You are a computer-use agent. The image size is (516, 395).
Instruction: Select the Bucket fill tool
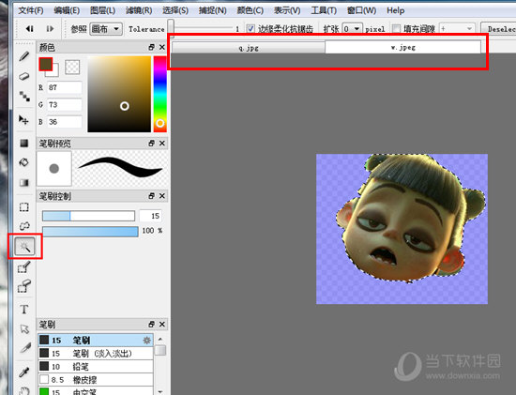click(24, 162)
